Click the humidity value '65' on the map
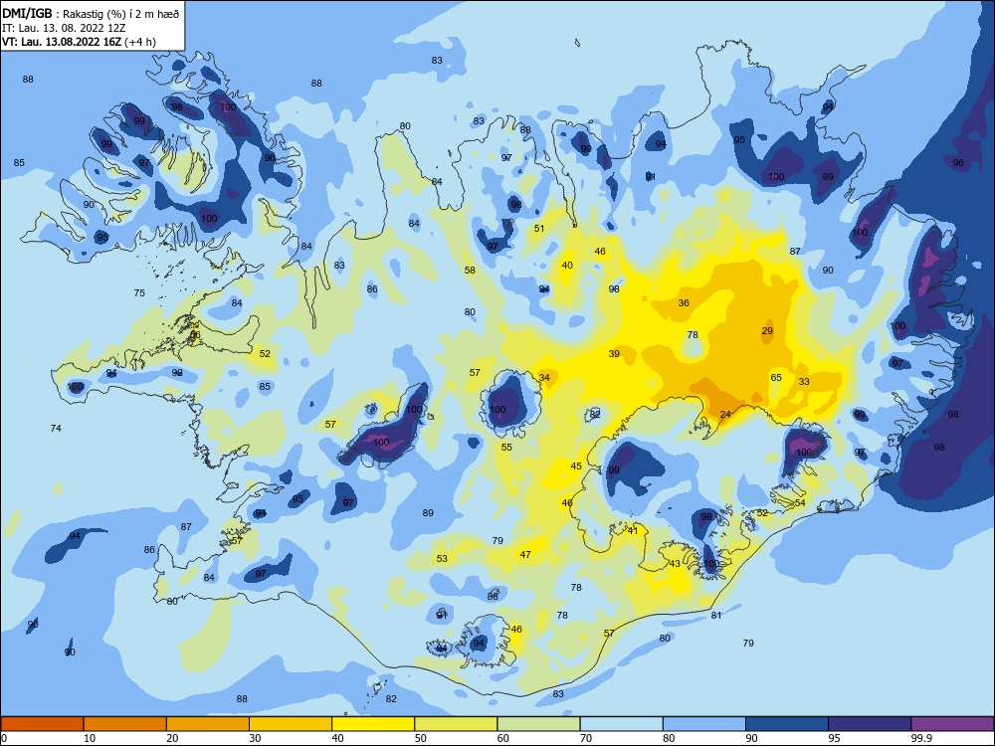Image resolution: width=995 pixels, height=746 pixels. [x=776, y=377]
